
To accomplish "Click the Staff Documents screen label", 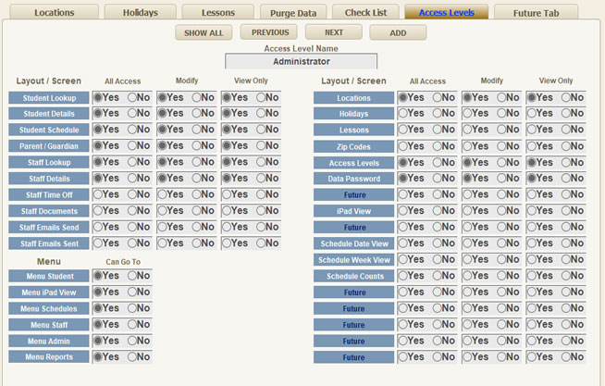I will point(49,211).
